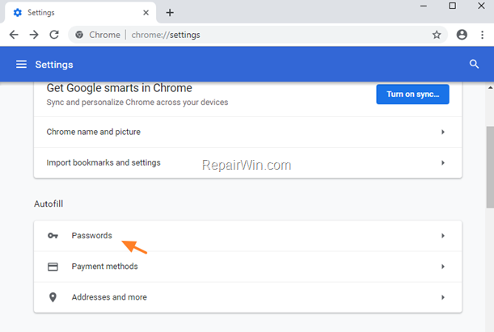Click the location pin icon for Addresses
This screenshot has width=494, height=332.
[x=53, y=297]
